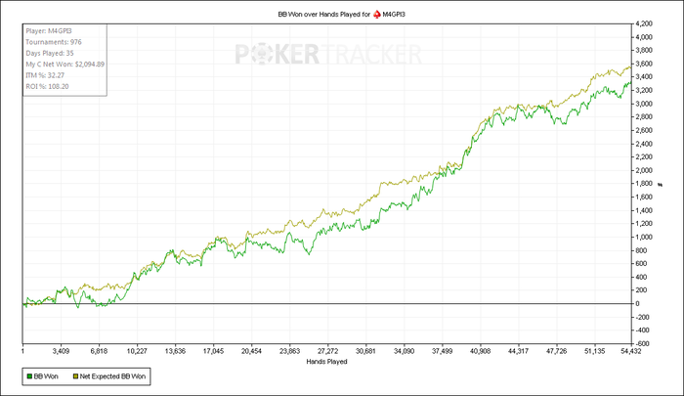The image size is (684, 396).
Task: Click the x-axis tick 30,681
Action: 365,351
